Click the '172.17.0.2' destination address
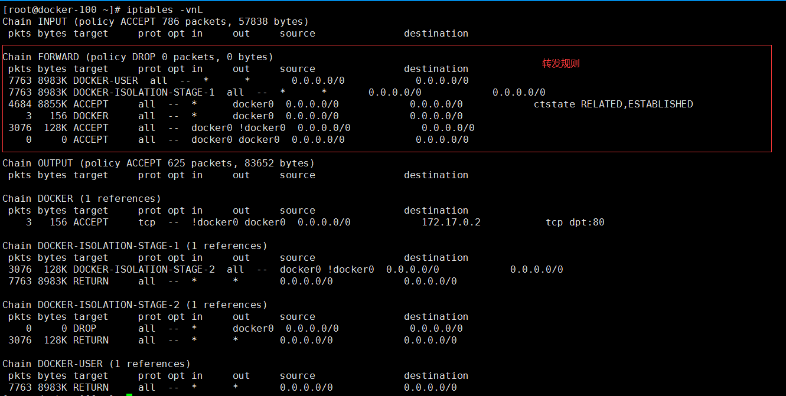Viewport: 786px width, 396px height. [451, 222]
